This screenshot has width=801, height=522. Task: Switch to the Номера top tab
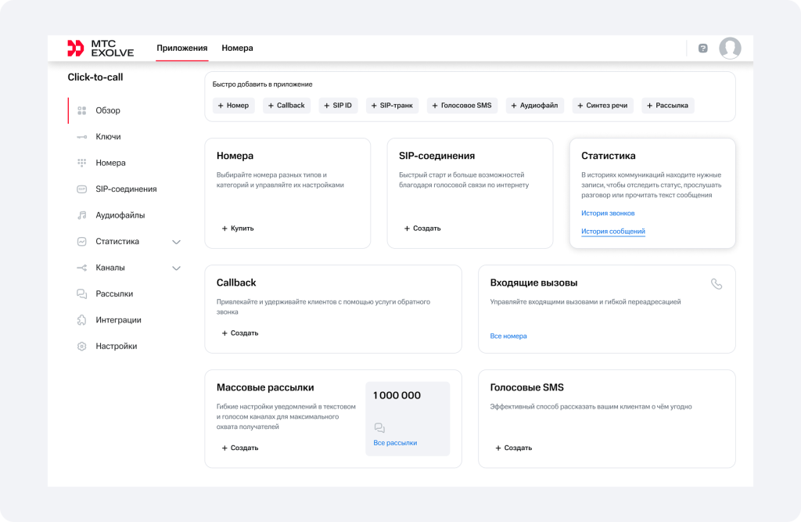coord(237,49)
